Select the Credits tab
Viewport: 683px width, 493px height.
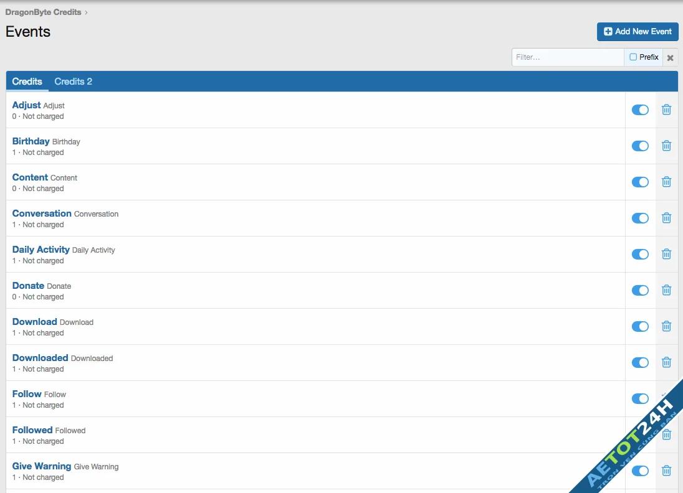[x=27, y=82]
